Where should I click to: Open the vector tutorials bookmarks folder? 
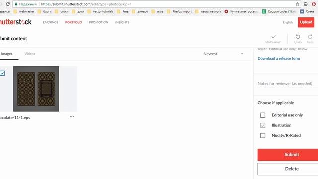point(100,11)
